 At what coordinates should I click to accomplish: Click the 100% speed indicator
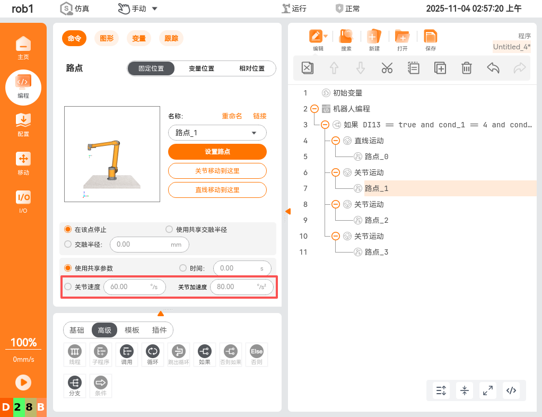(23, 343)
